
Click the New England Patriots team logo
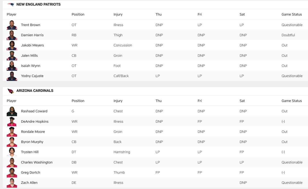[x=11, y=4]
